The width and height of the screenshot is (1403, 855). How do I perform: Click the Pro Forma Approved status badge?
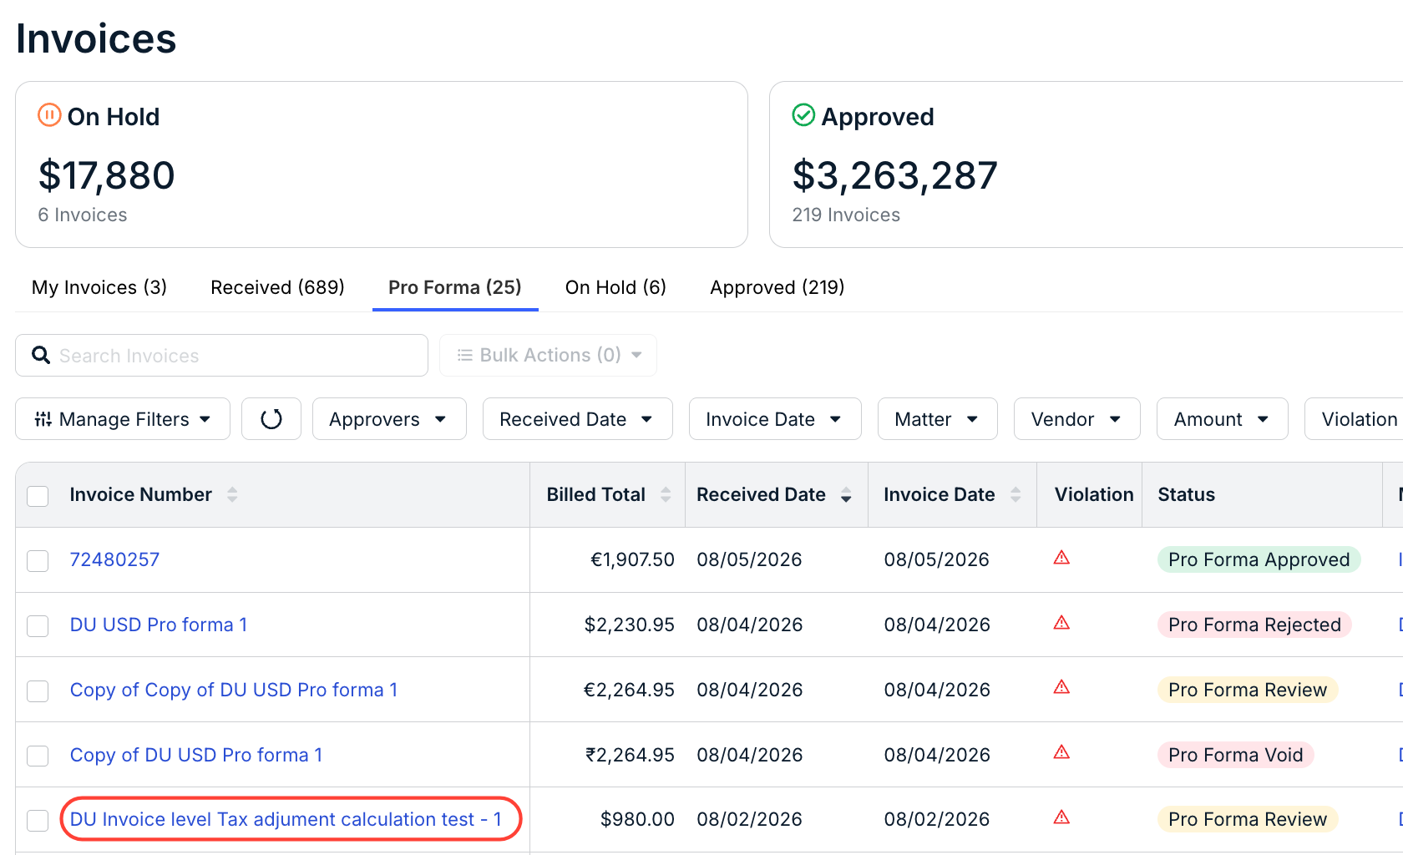[1259, 559]
